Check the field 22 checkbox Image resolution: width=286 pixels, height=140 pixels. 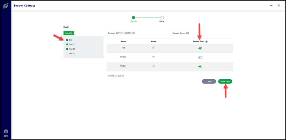pos(67,53)
